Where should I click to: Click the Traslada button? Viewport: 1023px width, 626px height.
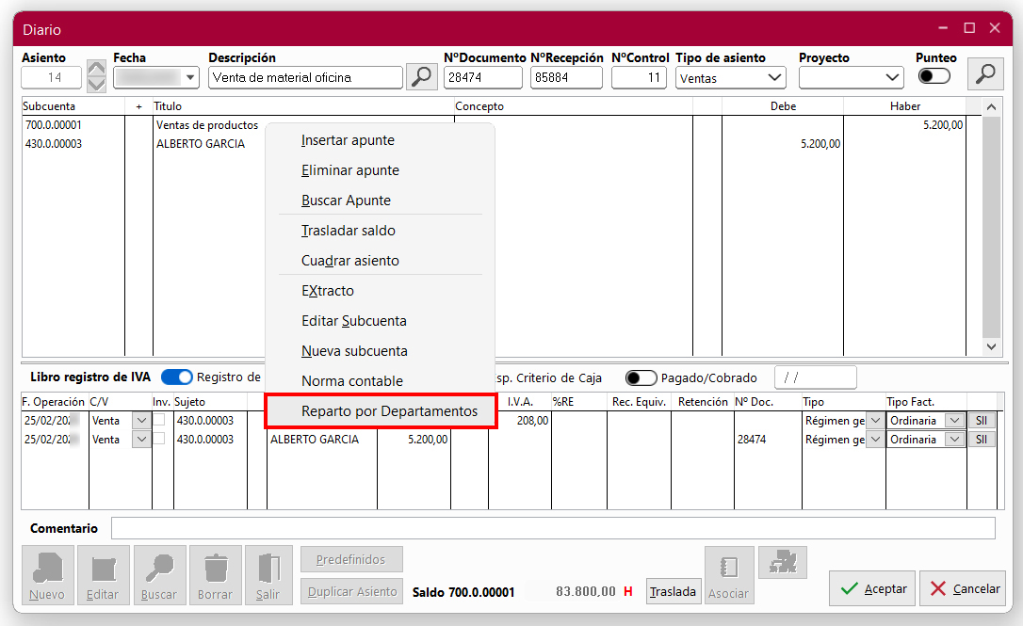pyautogui.click(x=674, y=591)
